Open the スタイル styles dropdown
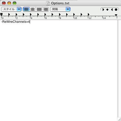 click(x=11, y=9)
